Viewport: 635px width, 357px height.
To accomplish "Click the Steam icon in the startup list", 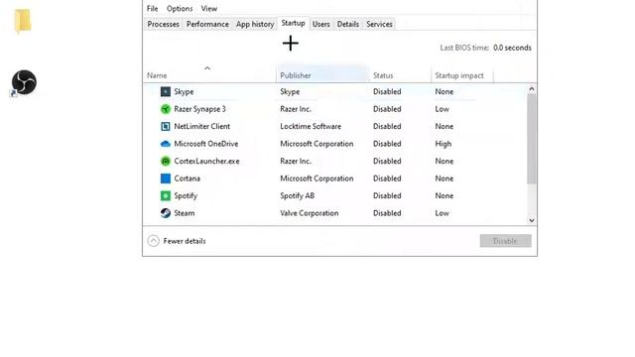I will [166, 213].
